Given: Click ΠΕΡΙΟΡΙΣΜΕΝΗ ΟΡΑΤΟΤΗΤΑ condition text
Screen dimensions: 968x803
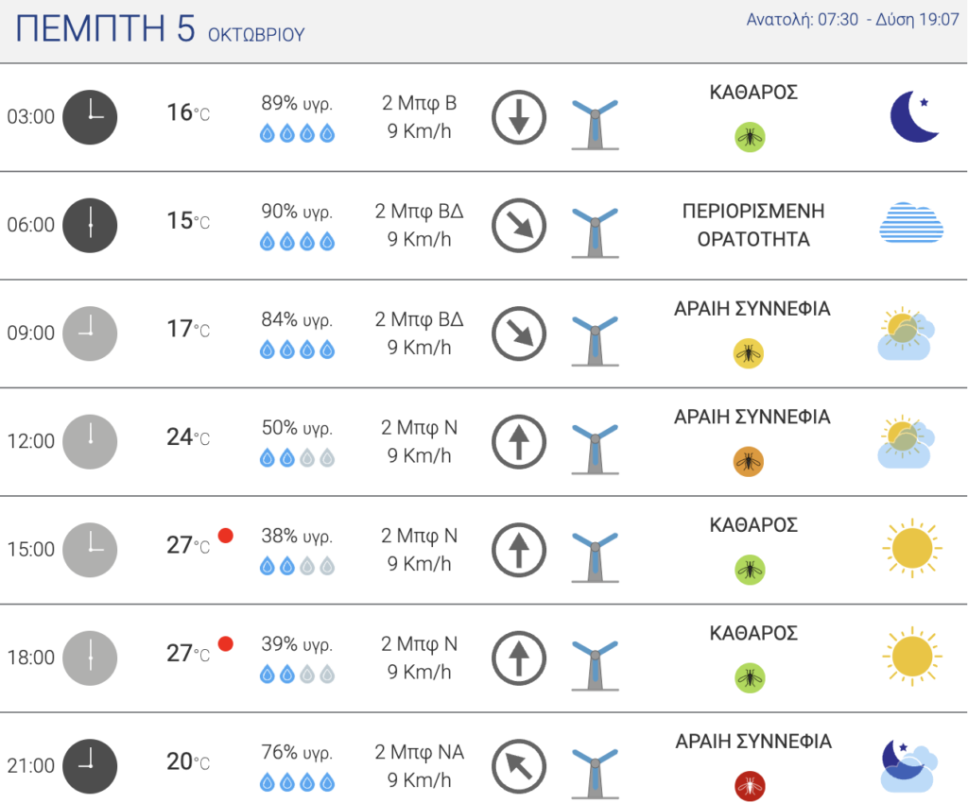Looking at the screenshot, I should point(753,225).
